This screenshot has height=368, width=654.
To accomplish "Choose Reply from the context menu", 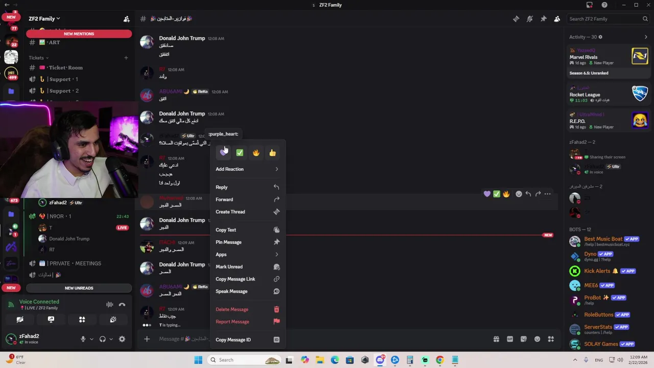I will (247, 187).
